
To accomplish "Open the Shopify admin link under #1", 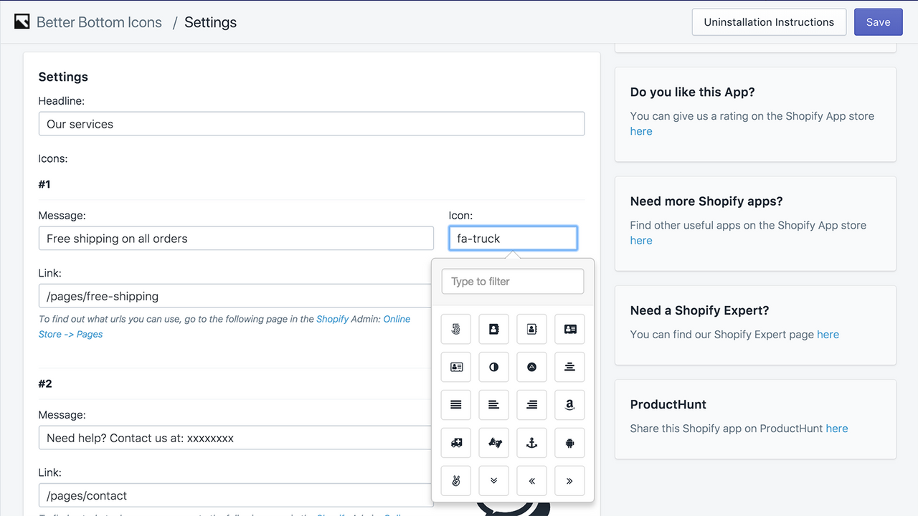I will [332, 319].
